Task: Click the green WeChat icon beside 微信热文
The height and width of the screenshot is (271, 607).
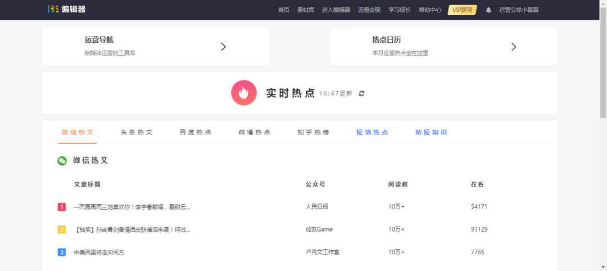Action: tap(62, 161)
